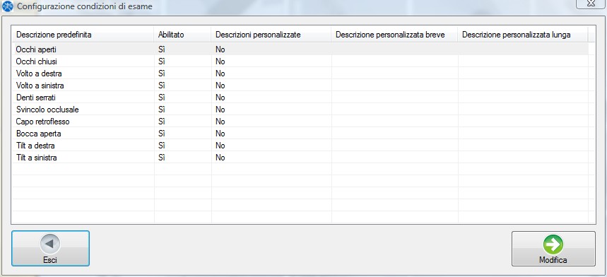The width and height of the screenshot is (607, 277).
Task: Select the Svincolo occlusale row
Action: pyautogui.click(x=300, y=110)
